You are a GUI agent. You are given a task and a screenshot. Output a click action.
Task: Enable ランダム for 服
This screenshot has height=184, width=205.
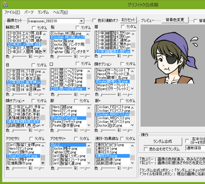point(76,101)
